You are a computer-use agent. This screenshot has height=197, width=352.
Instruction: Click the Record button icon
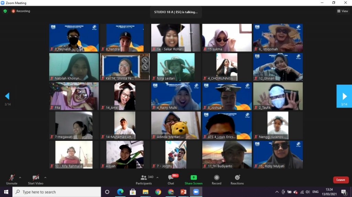pos(217,177)
